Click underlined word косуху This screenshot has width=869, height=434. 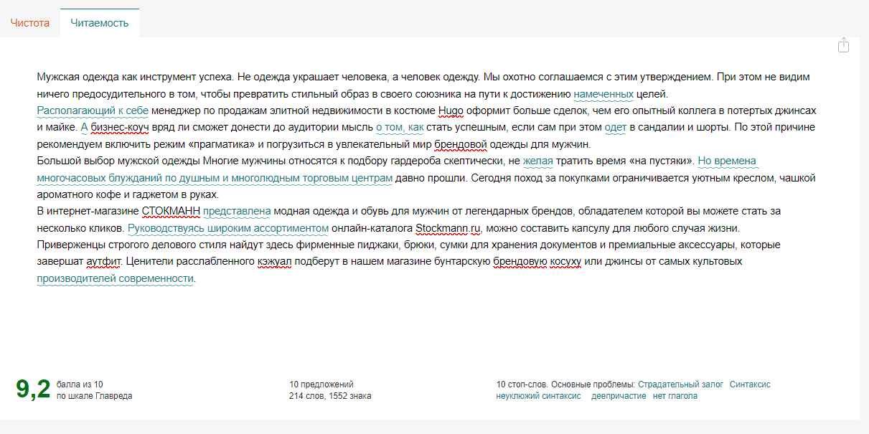pyautogui.click(x=565, y=261)
